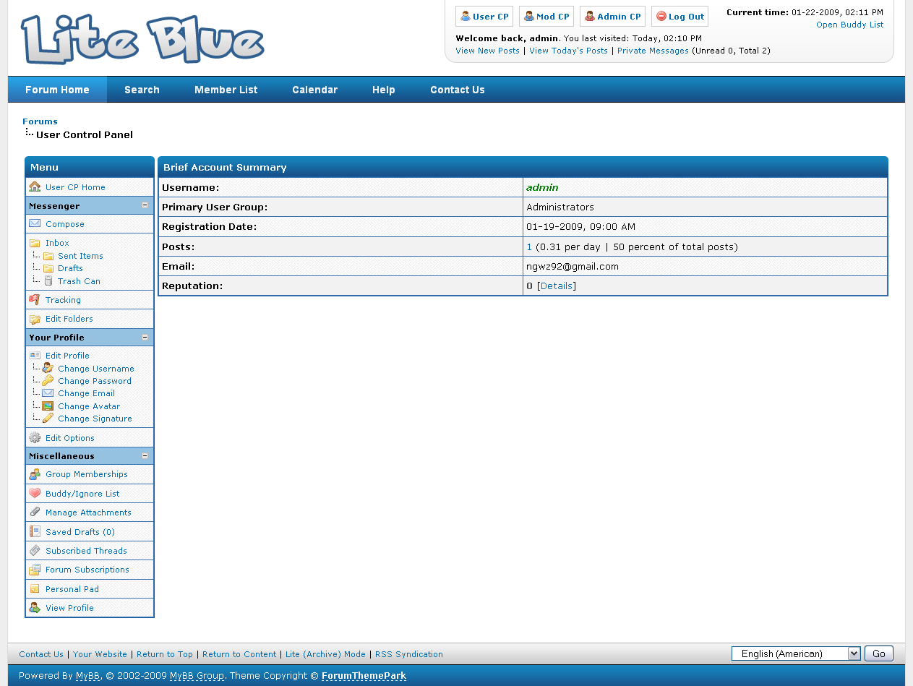
Task: Click the picture icon for Change Avatar
Action: click(x=48, y=406)
